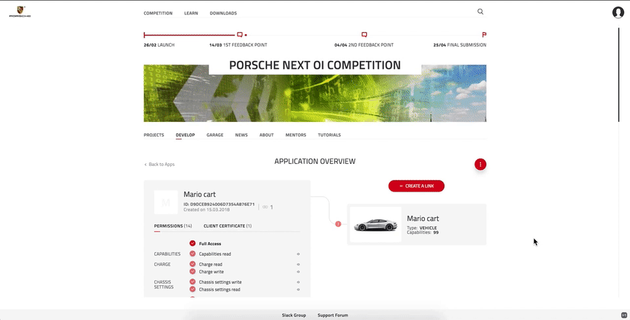This screenshot has height=320, width=630.
Task: Open the search magnifier icon
Action: tap(480, 12)
